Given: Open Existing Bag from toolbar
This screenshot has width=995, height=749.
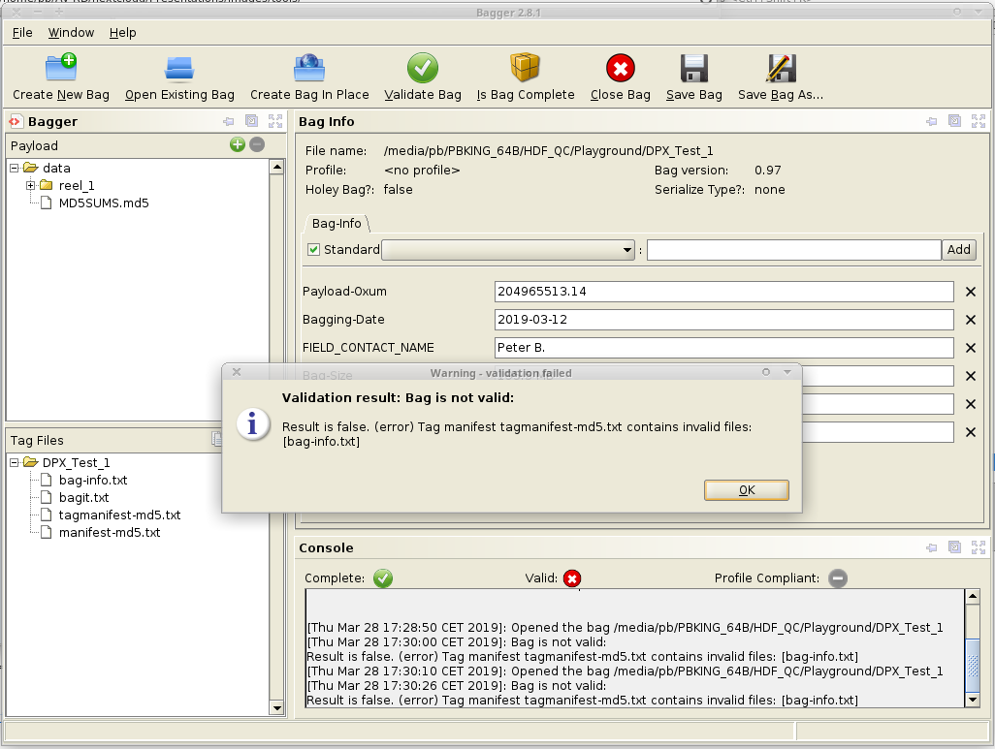Looking at the screenshot, I should pos(179,68).
